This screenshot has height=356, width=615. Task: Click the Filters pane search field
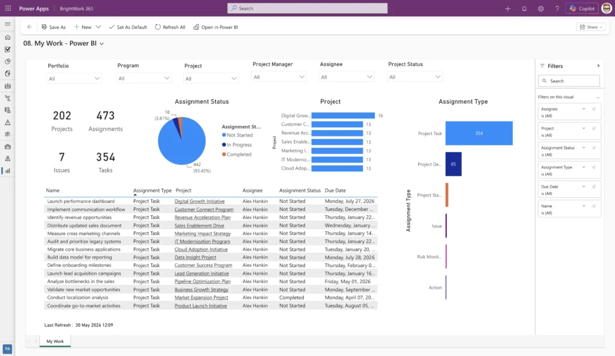[569, 81]
